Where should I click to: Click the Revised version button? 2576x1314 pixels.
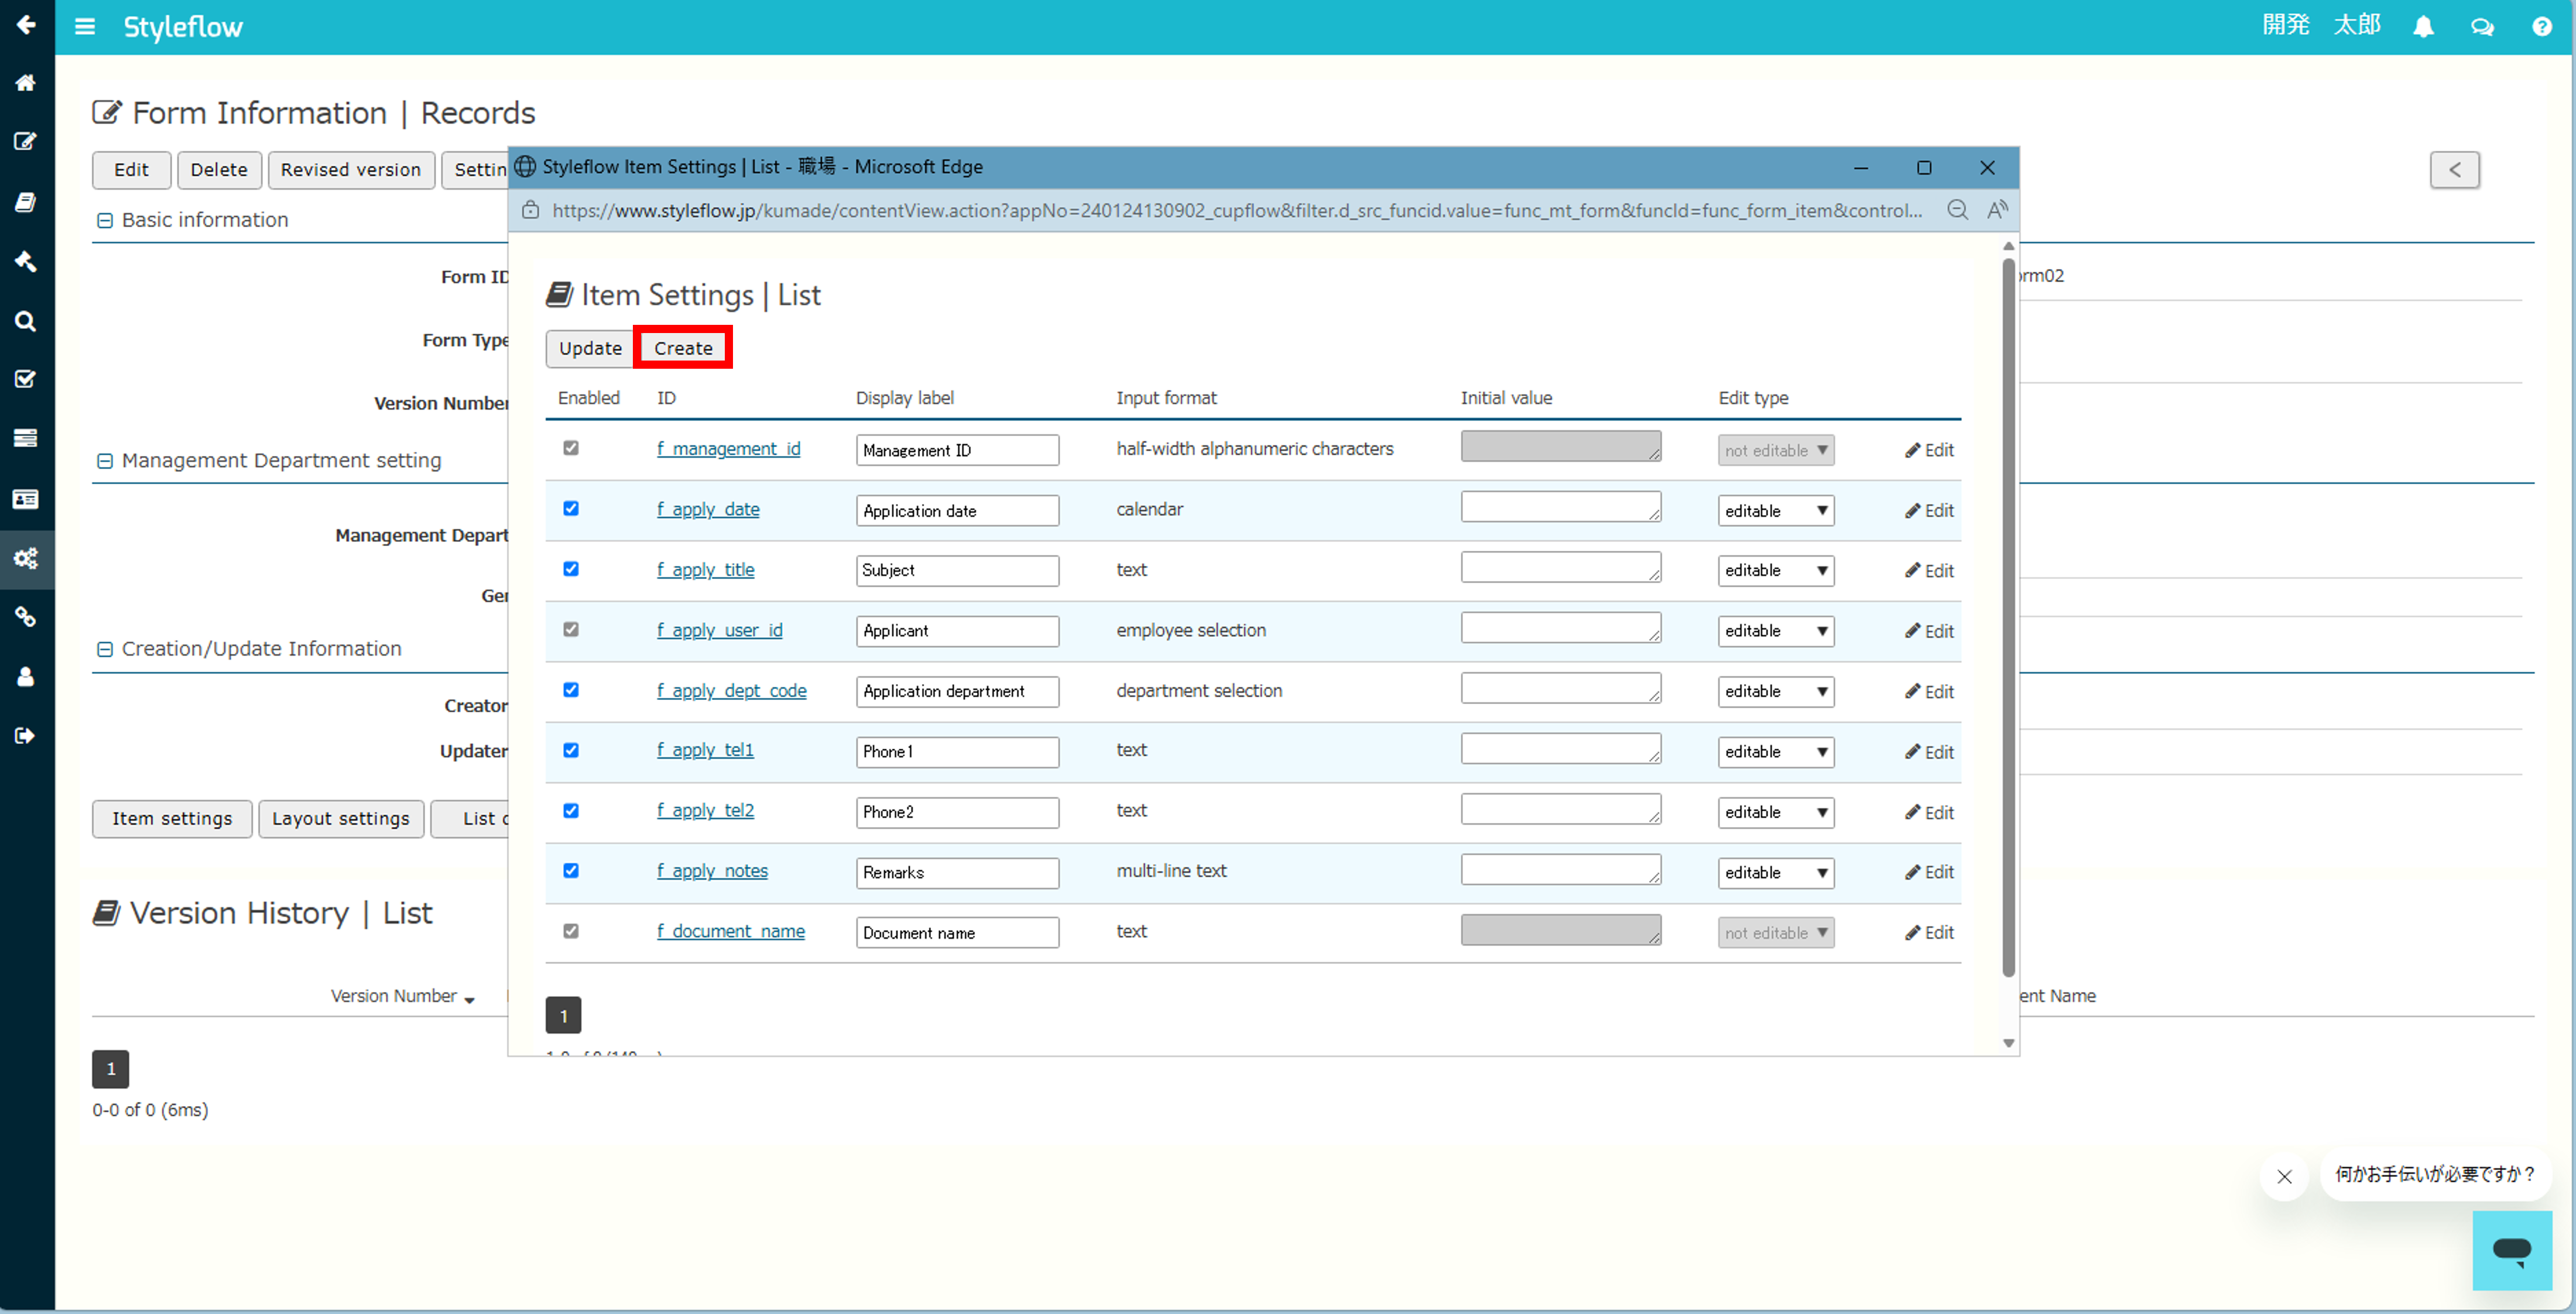coord(351,170)
